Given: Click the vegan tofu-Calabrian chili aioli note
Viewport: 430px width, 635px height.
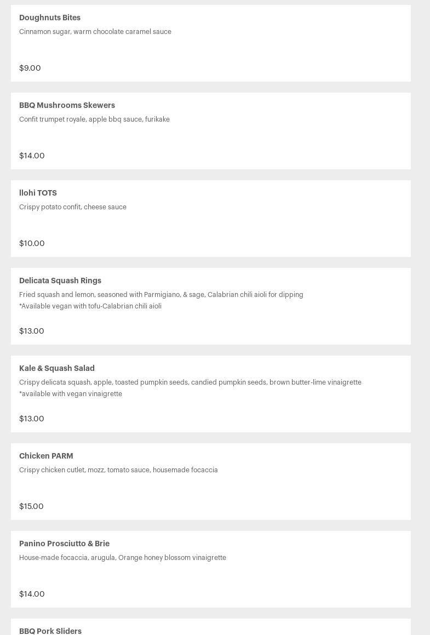Looking at the screenshot, I should [90, 306].
